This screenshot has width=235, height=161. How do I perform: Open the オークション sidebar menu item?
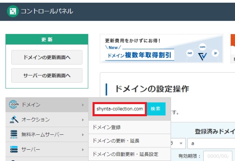[x=47, y=120]
